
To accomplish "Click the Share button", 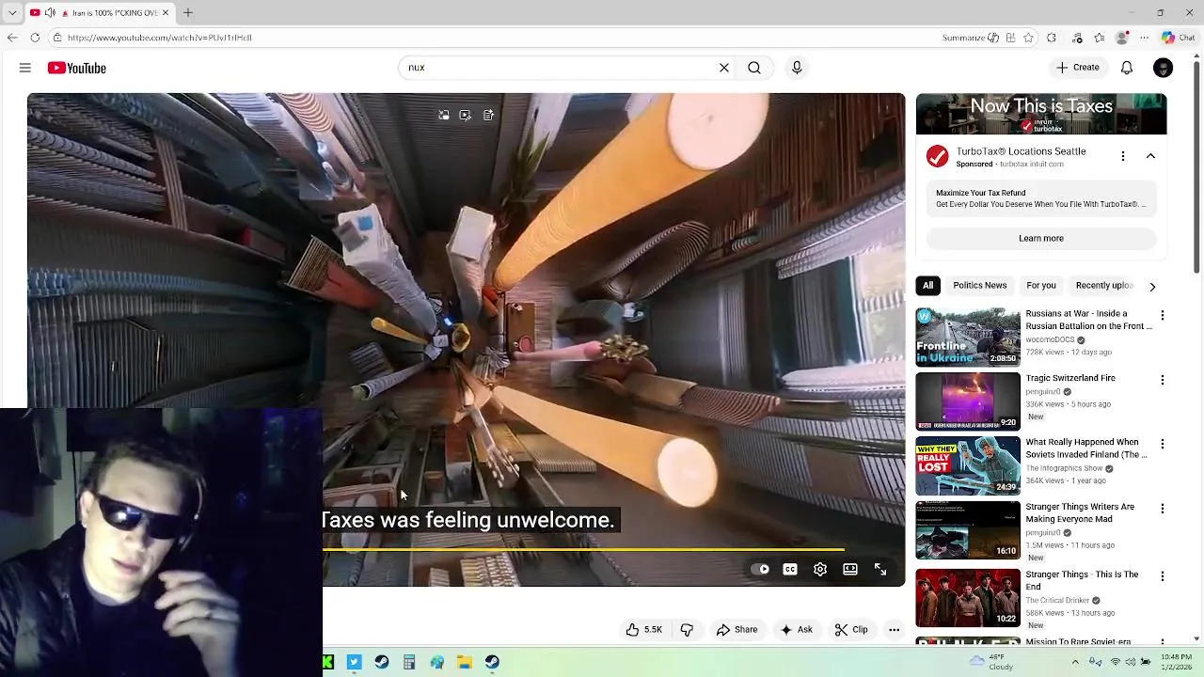I will [737, 630].
